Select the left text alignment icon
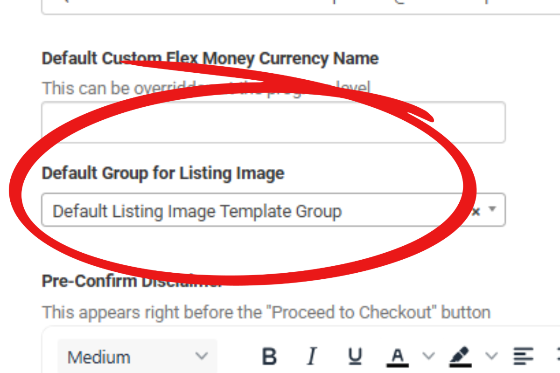Image resolution: width=560 pixels, height=373 pixels. [x=523, y=357]
